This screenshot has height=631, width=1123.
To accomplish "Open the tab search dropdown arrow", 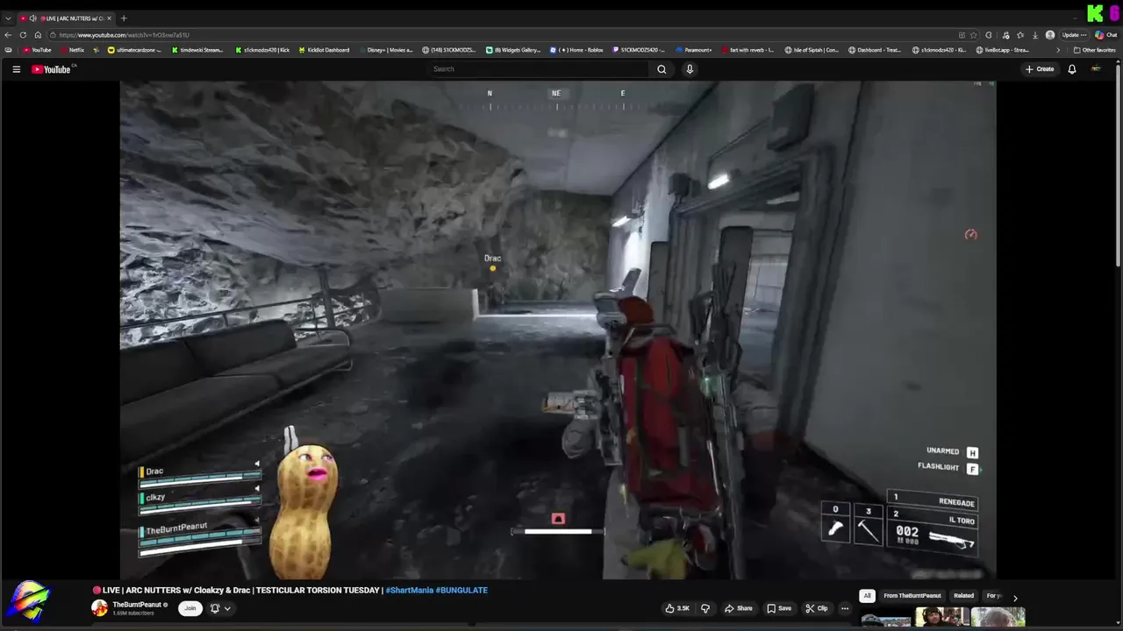I will [8, 18].
